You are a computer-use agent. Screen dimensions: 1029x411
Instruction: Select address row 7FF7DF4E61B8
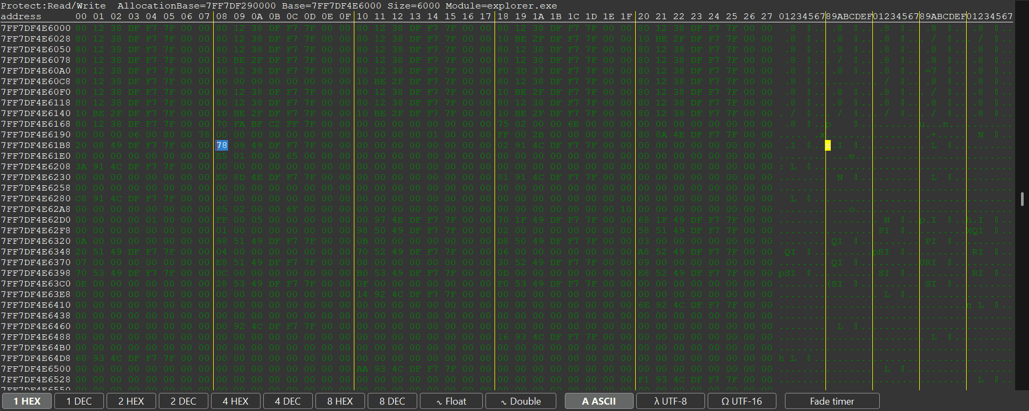[36, 145]
